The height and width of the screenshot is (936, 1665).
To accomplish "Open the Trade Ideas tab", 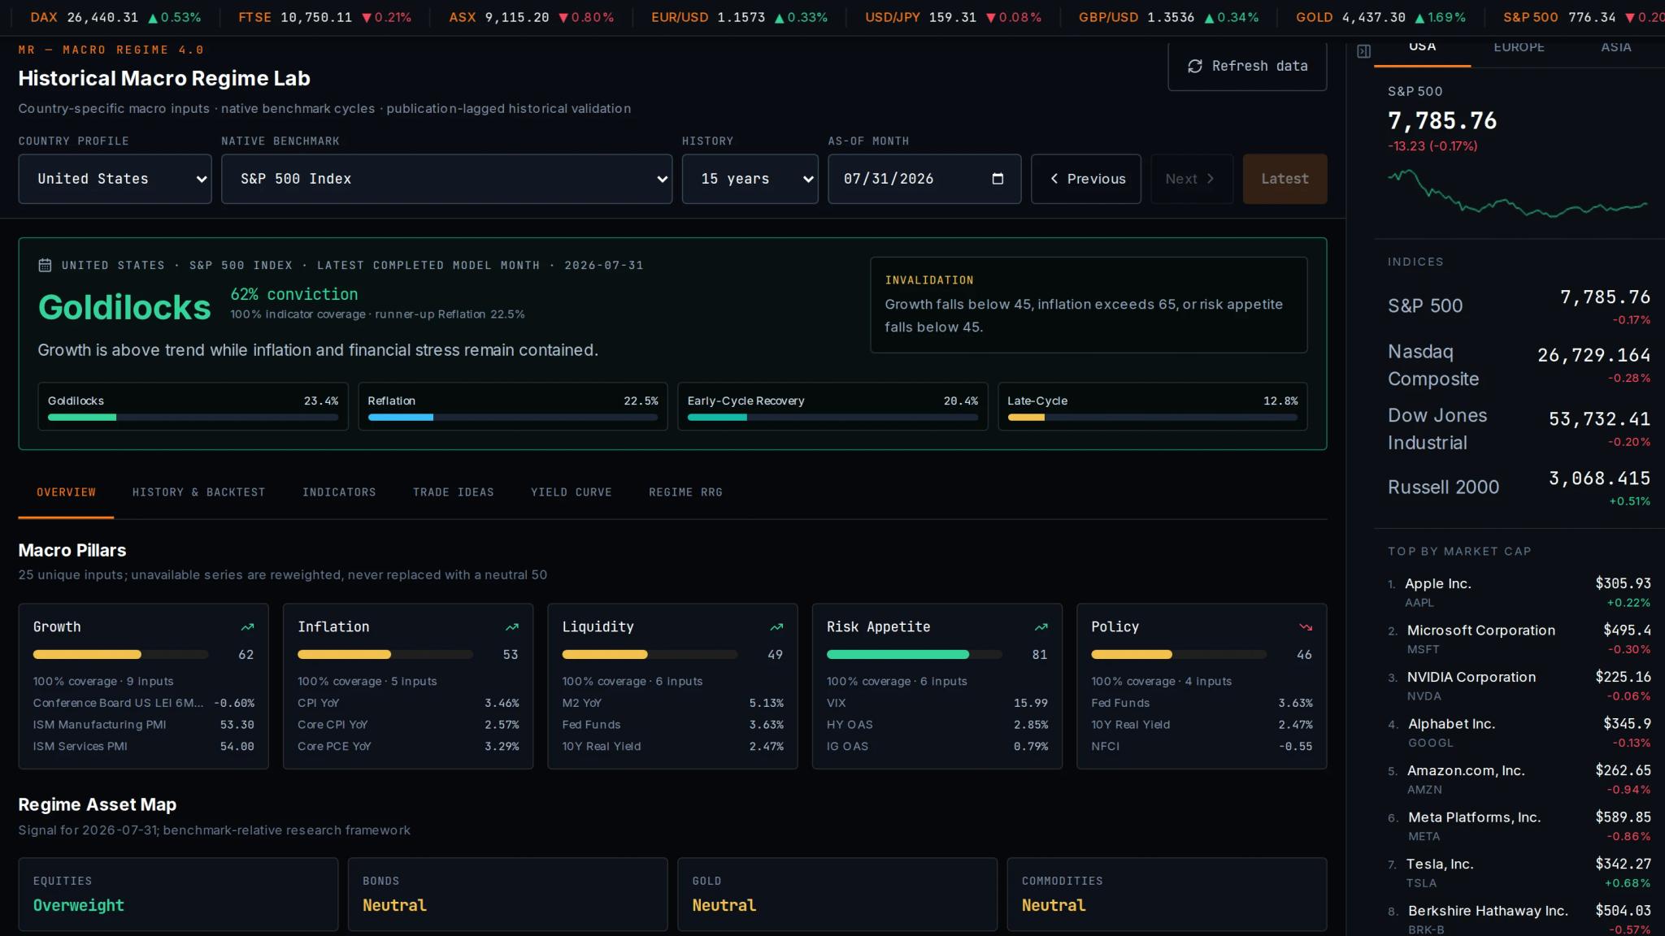I will point(453,492).
